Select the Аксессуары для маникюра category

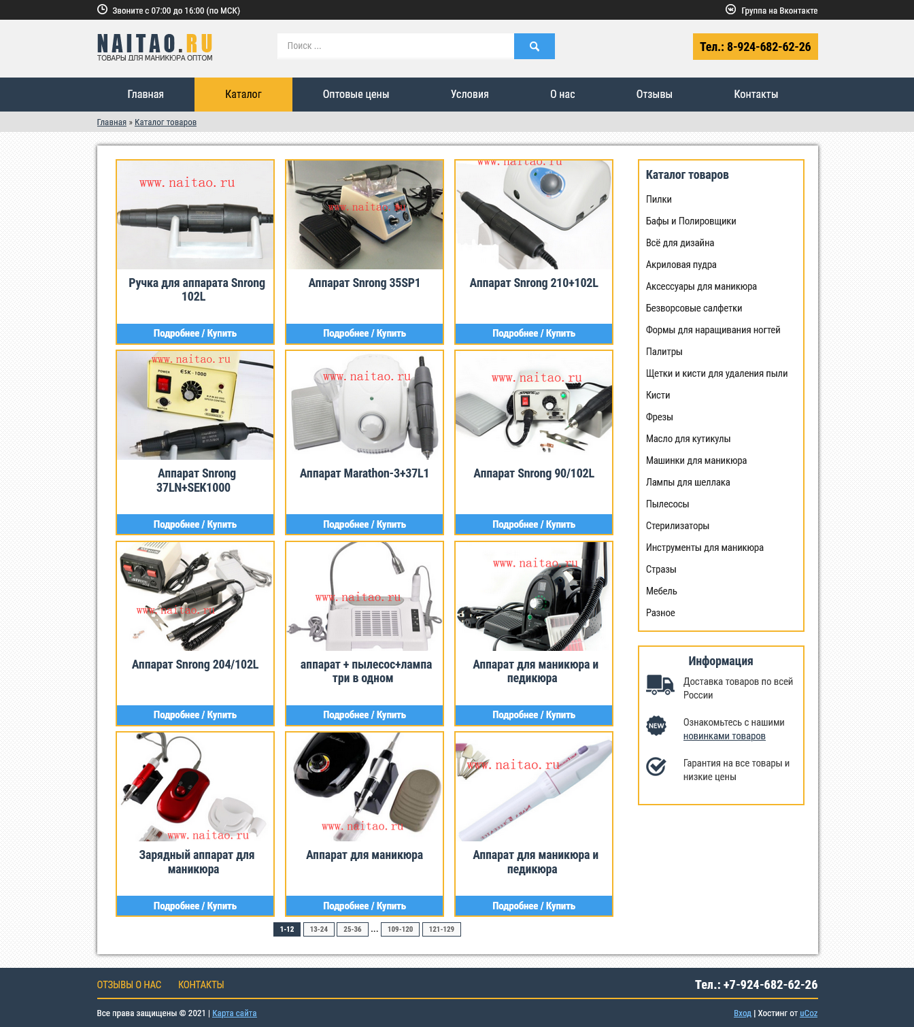[x=701, y=286]
